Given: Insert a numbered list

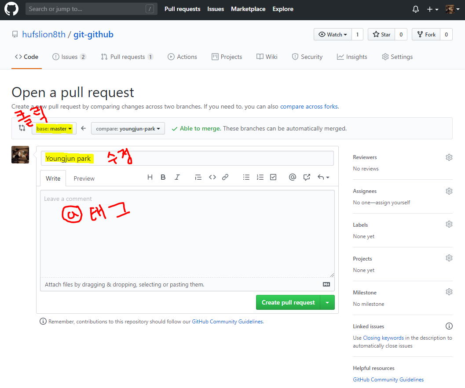Looking at the screenshot, I should (x=260, y=177).
